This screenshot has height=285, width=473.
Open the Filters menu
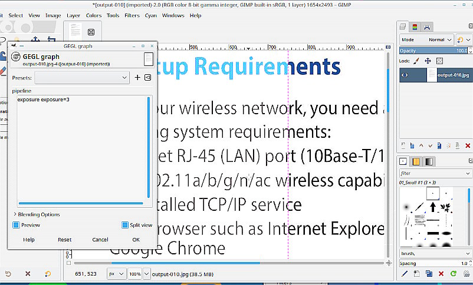(132, 15)
